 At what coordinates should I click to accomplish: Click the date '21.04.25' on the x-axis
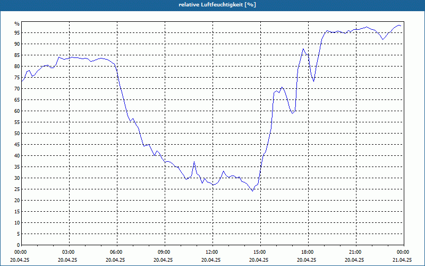403,260
